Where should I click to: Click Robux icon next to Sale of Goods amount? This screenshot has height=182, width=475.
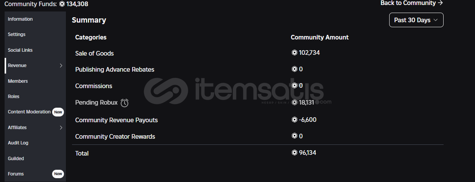294,53
